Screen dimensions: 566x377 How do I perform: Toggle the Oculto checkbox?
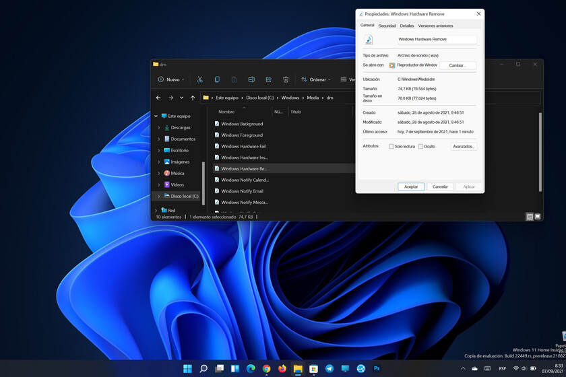(420, 147)
